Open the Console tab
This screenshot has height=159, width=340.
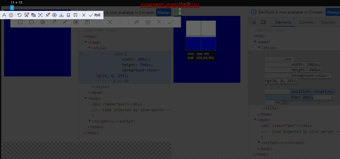coord(306,22)
